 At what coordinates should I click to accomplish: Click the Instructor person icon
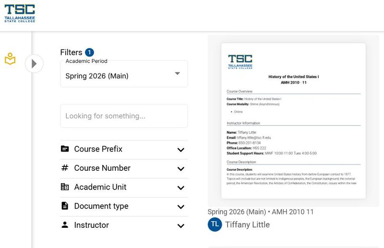click(65, 225)
